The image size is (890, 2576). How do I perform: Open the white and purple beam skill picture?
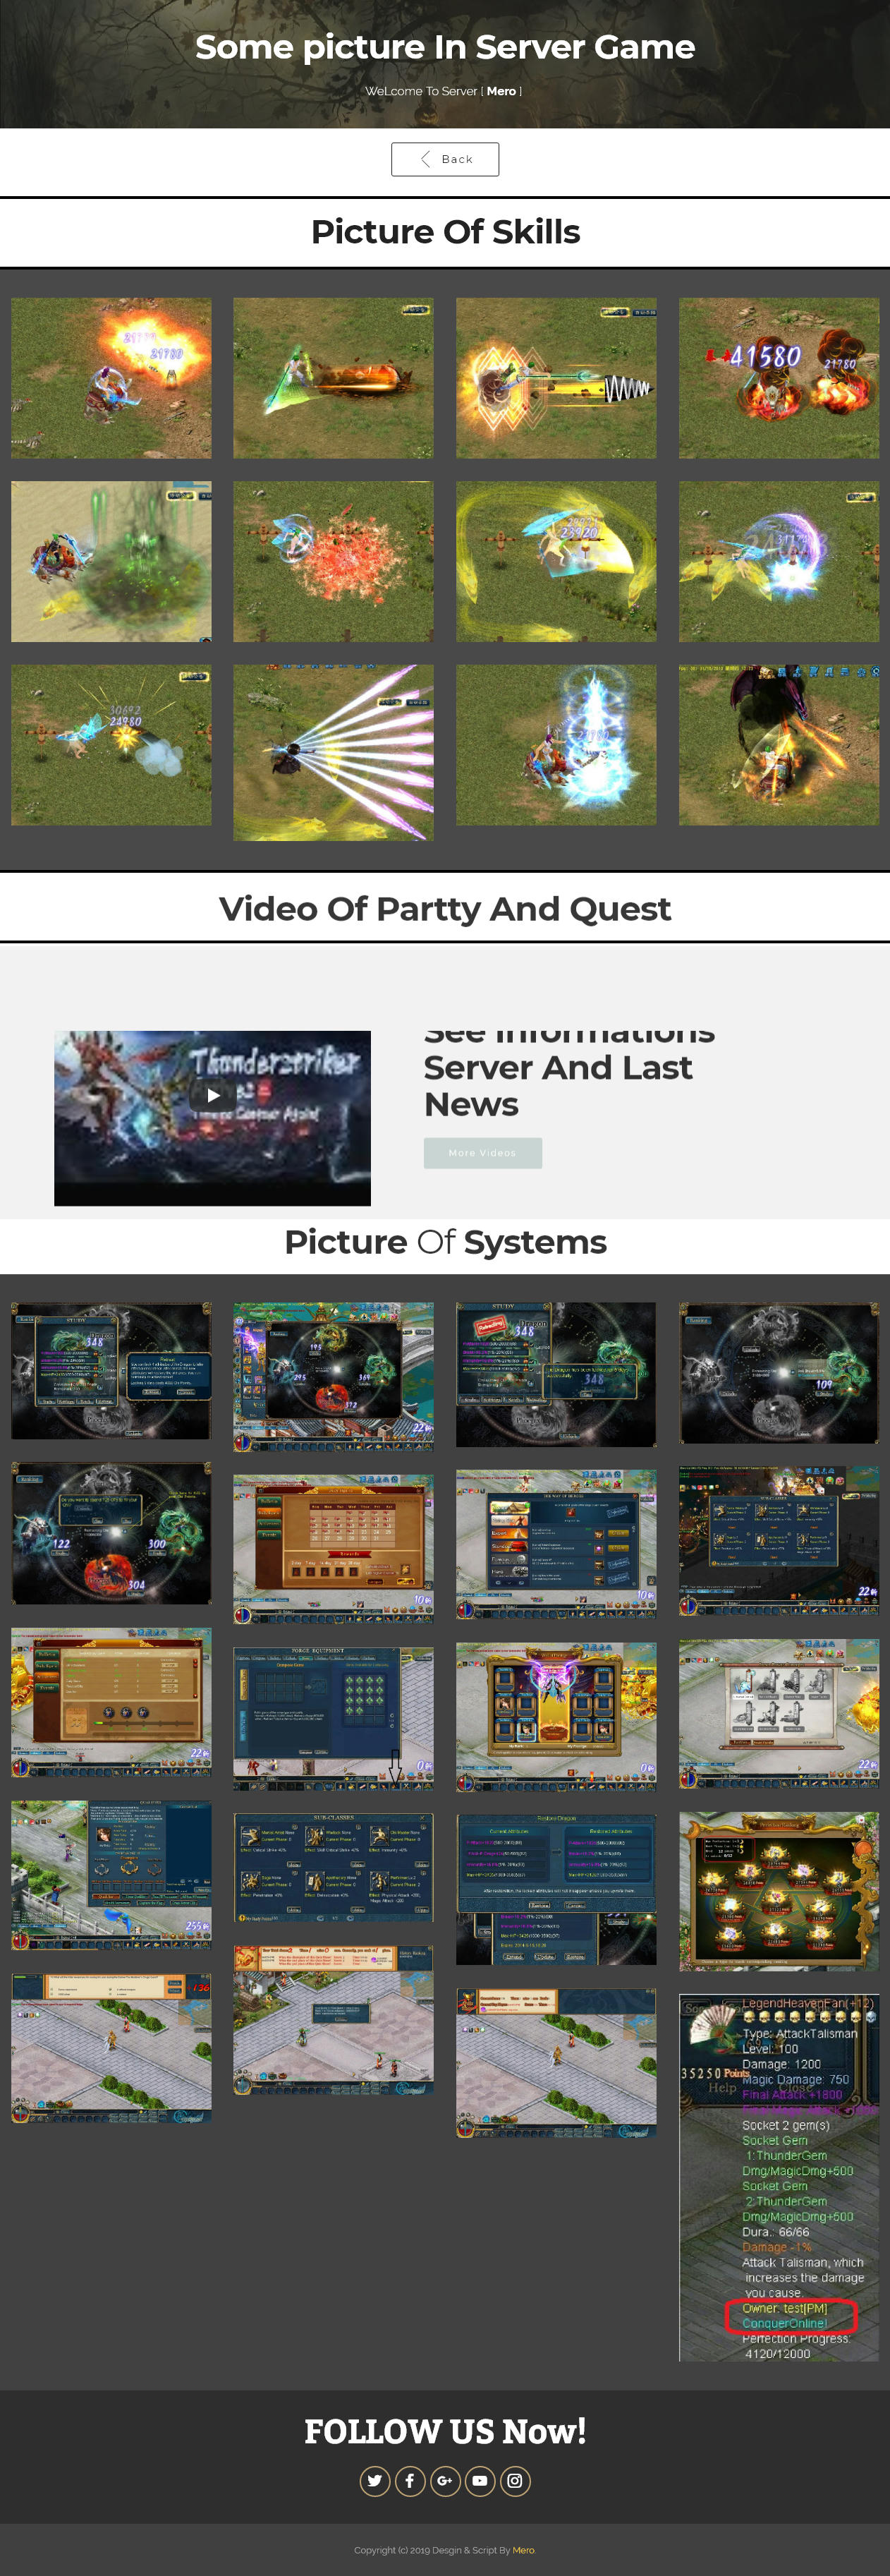(333, 752)
